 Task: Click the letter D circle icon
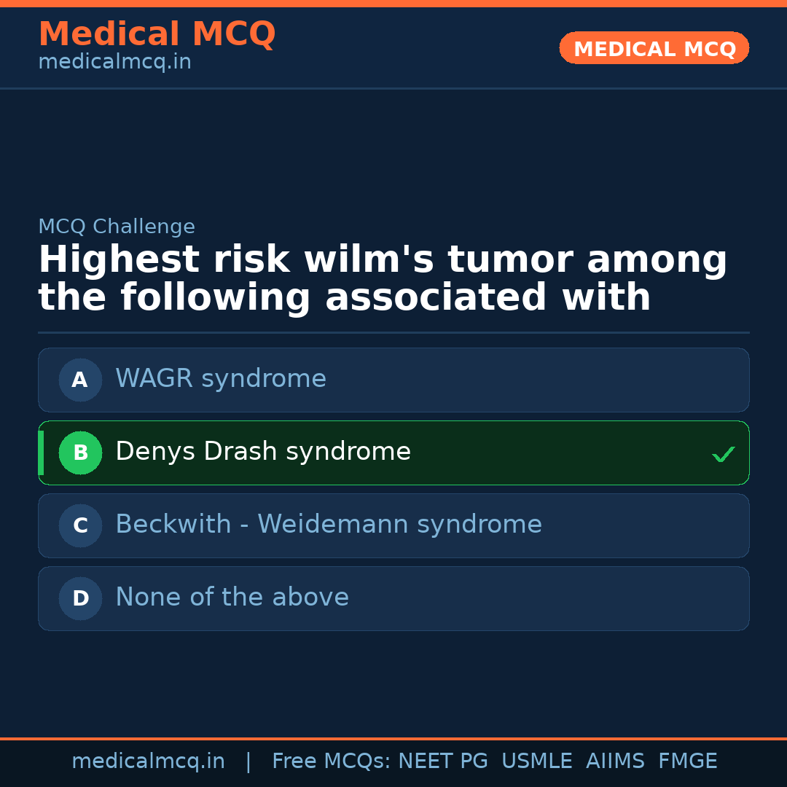(80, 598)
